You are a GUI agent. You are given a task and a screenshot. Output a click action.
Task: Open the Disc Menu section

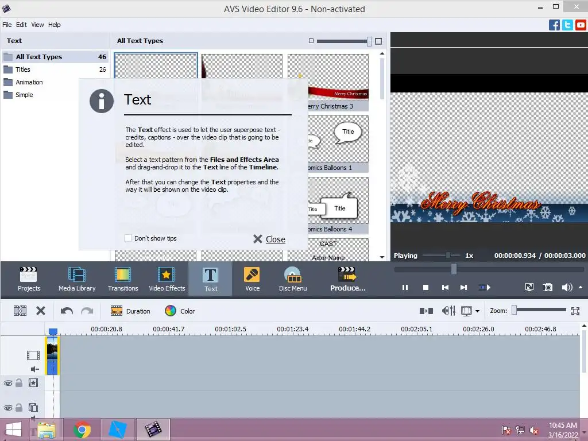pyautogui.click(x=292, y=279)
